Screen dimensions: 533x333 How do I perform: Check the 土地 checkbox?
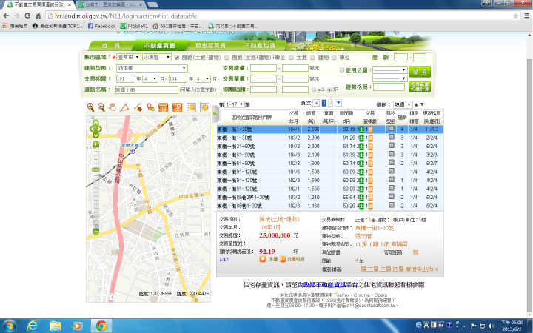[292, 58]
